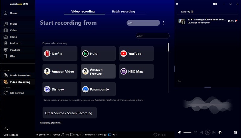Viewport: 241px width, 138px height.
Task: Click the red status icon on Leverage recording
Action: (x=236, y=21)
